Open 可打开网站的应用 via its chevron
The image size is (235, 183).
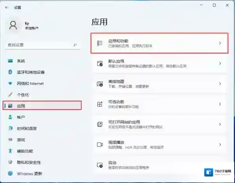click(x=220, y=124)
